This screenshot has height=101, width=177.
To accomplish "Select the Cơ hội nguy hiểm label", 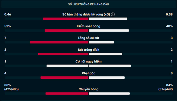I will click(x=88, y=62).
